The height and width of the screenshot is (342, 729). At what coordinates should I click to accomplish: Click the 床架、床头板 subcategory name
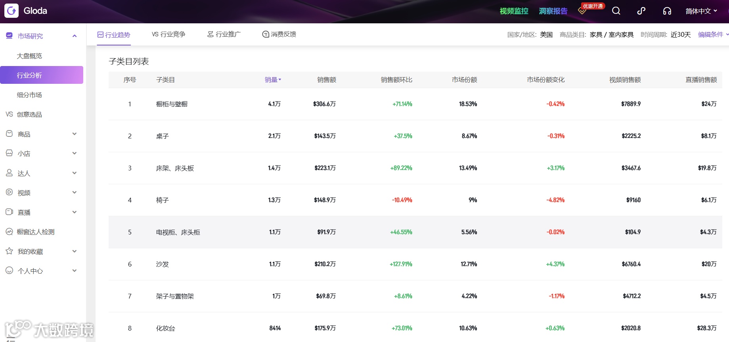[x=175, y=168]
